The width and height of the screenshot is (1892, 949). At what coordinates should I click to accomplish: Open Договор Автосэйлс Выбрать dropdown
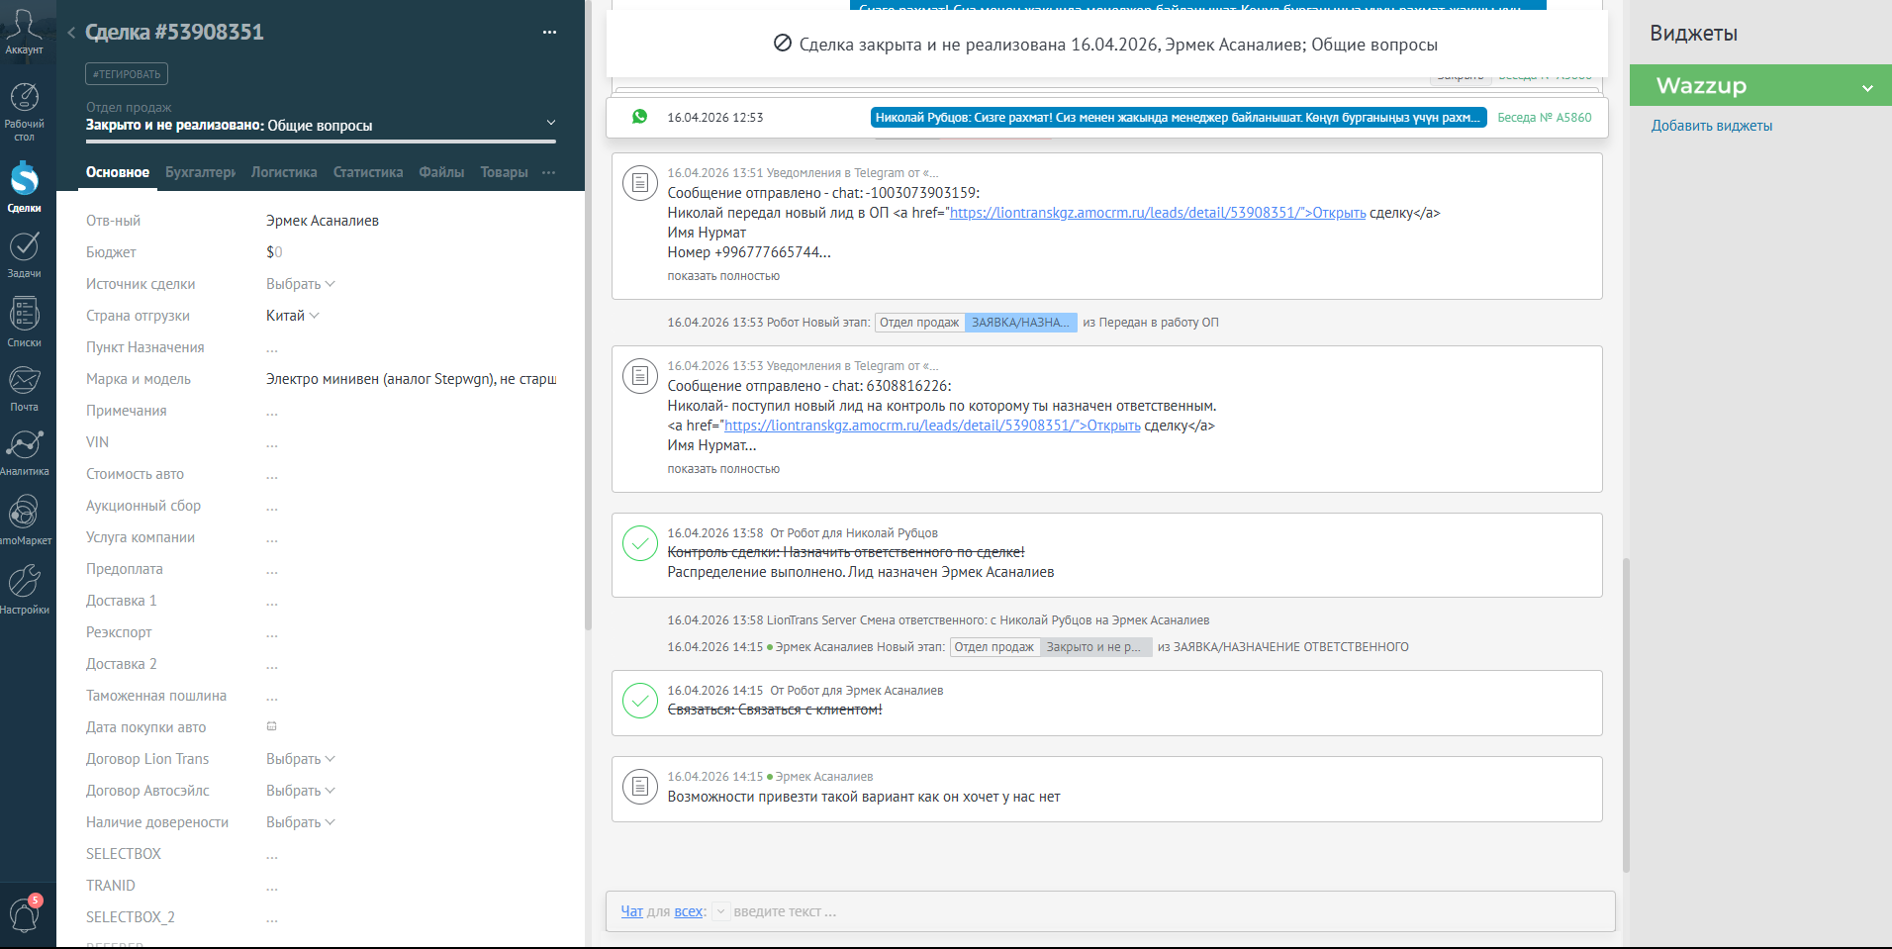click(x=301, y=791)
